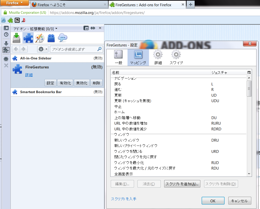
Task: Open a new tab with plus button
Action: pyautogui.click(x=191, y=5)
